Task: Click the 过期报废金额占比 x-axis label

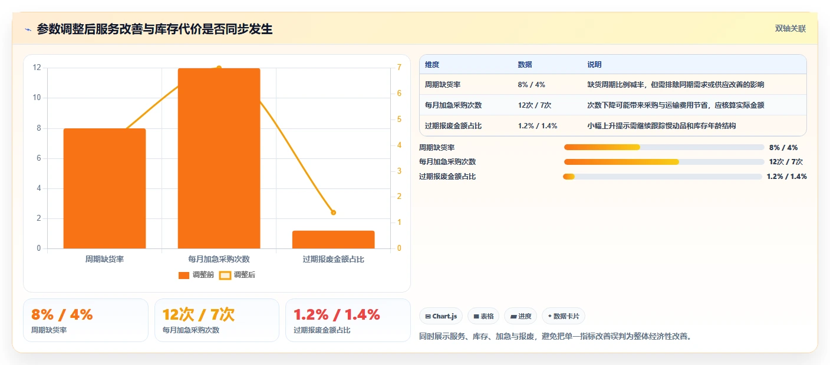Action: point(333,259)
